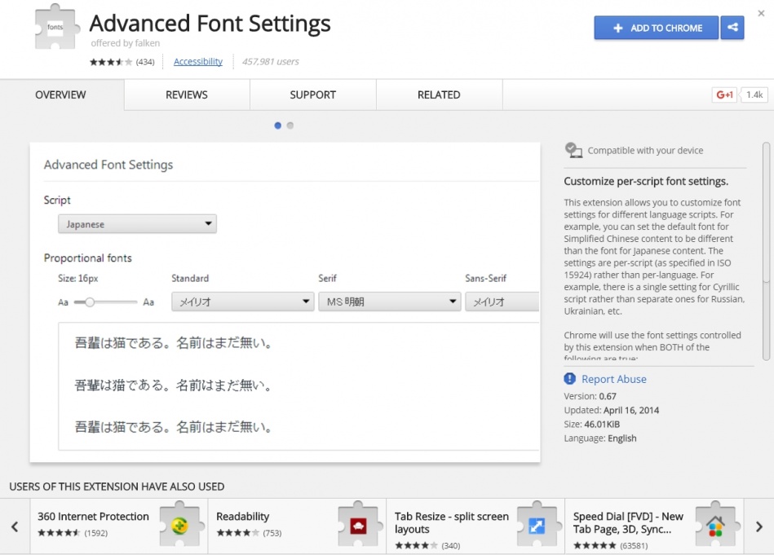
Task: Expand the Standard font dropdown
Action: tap(242, 302)
